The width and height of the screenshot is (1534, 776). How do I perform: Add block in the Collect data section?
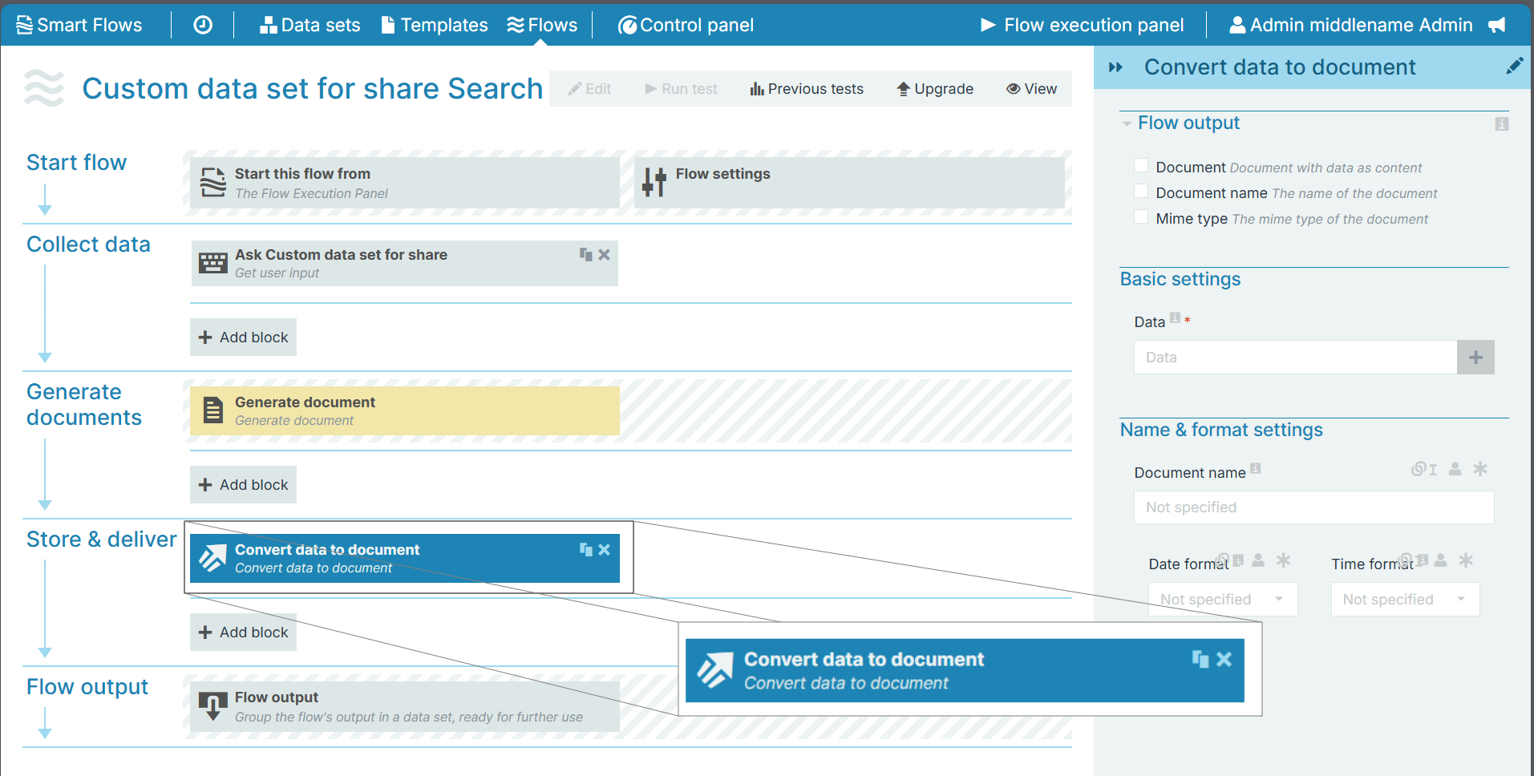[x=243, y=337]
